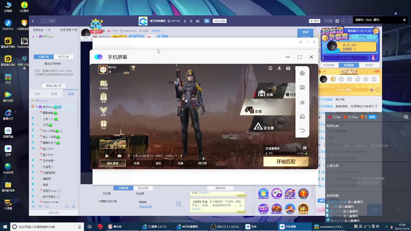Click the video replay icon in game top bar
411x231 pixels.
(288, 68)
